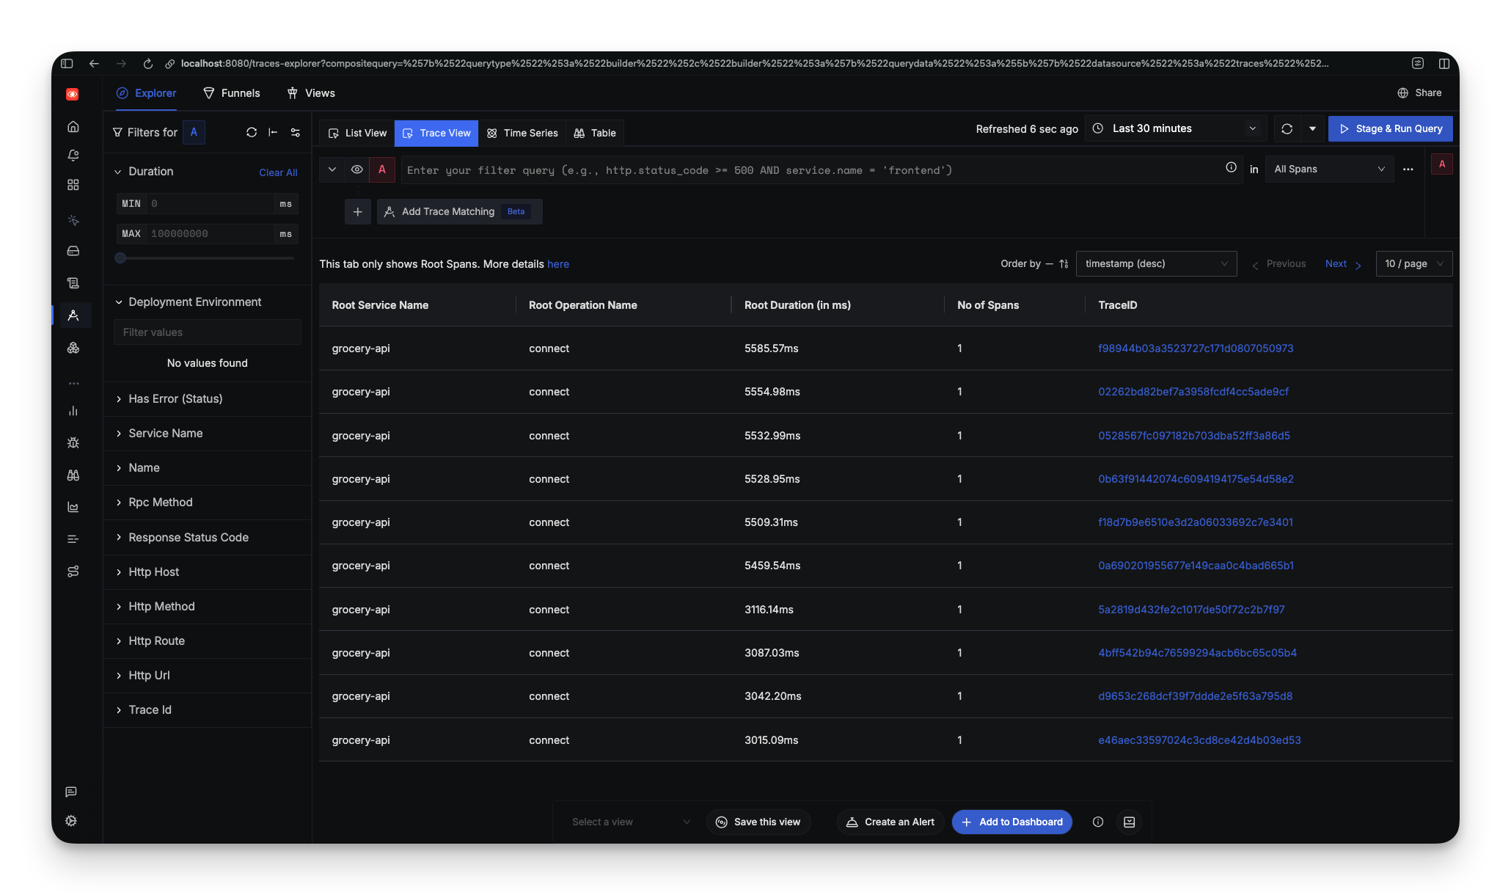
Task: Click the support chat icon above the gear
Action: coord(71,792)
